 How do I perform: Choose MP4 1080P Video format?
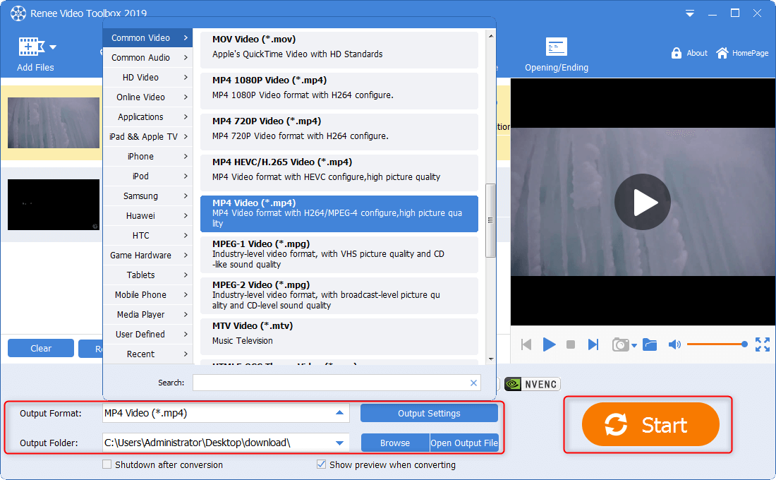point(339,88)
